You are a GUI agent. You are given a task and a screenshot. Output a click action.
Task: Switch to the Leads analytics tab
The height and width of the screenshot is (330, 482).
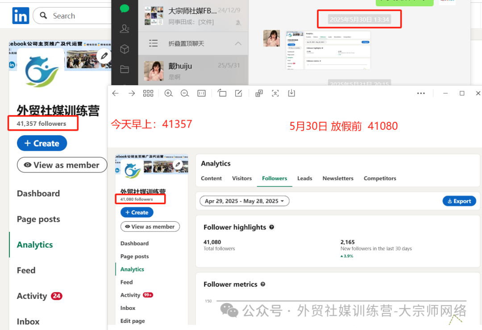[305, 178]
